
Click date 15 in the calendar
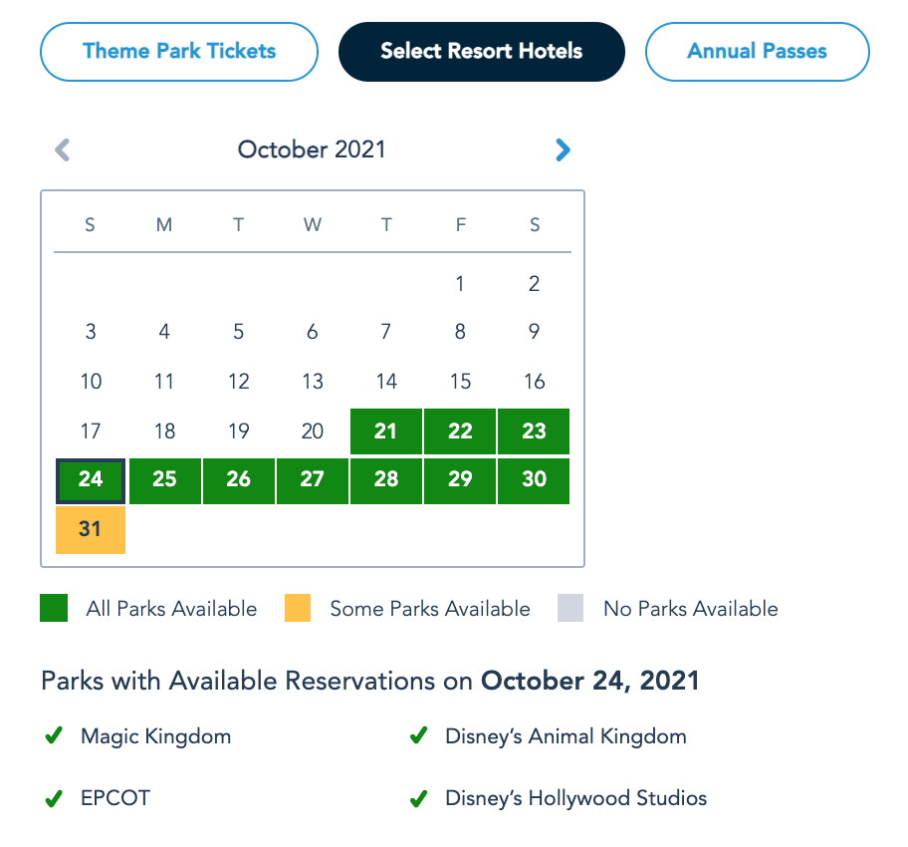(460, 381)
